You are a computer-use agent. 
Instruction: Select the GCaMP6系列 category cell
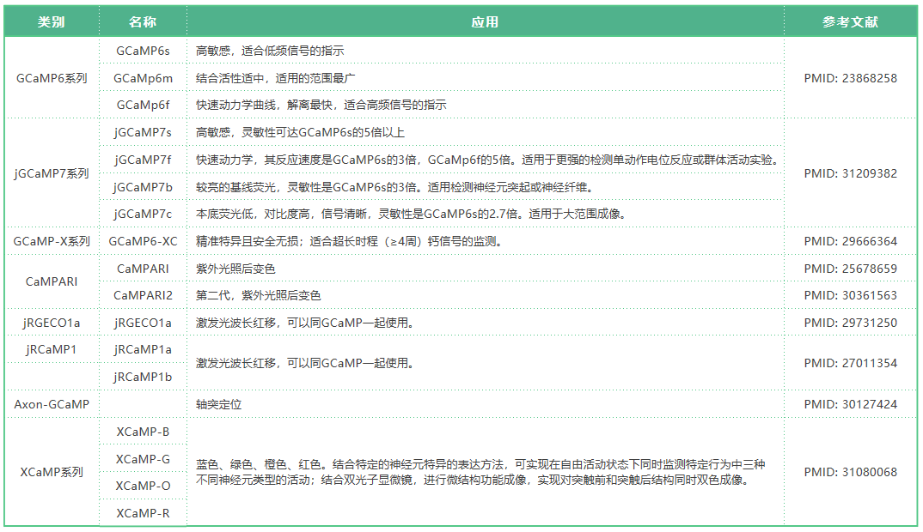coord(52,78)
